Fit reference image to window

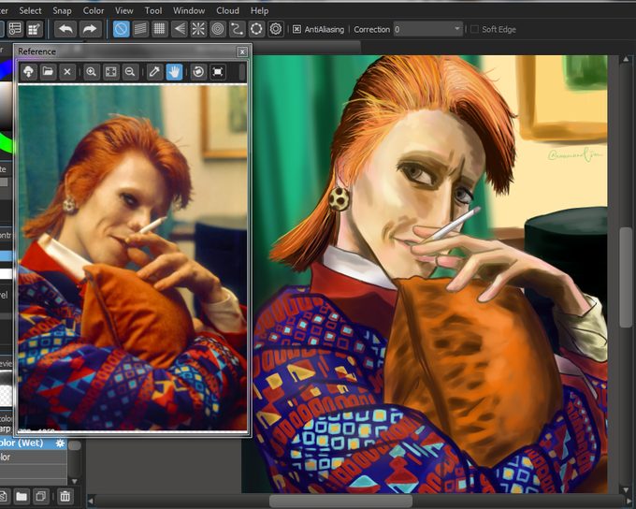point(110,72)
